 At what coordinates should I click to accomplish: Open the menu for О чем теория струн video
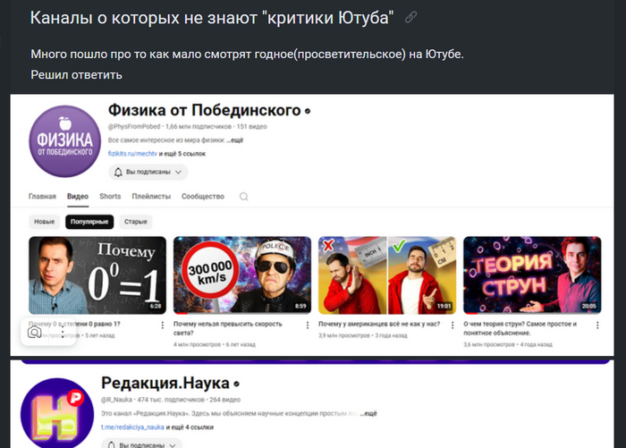pos(597,325)
